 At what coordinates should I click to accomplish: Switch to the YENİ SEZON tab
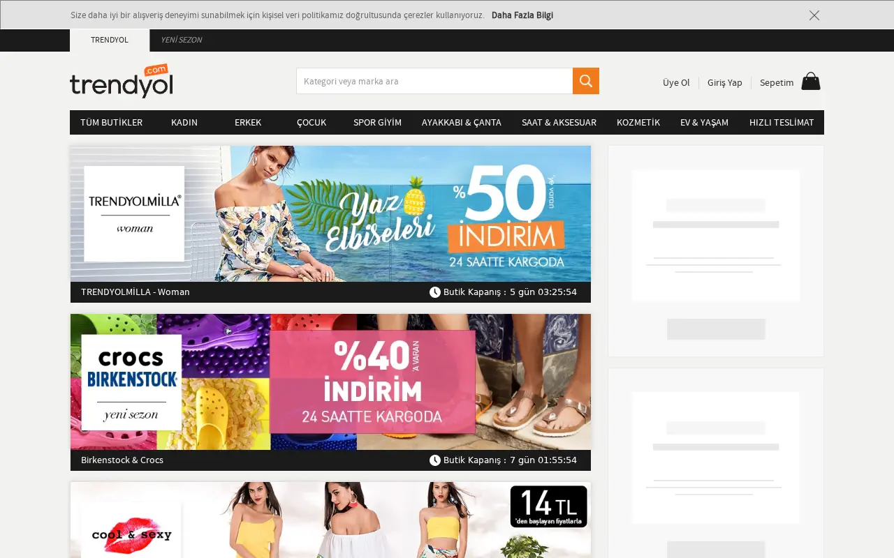click(x=182, y=40)
